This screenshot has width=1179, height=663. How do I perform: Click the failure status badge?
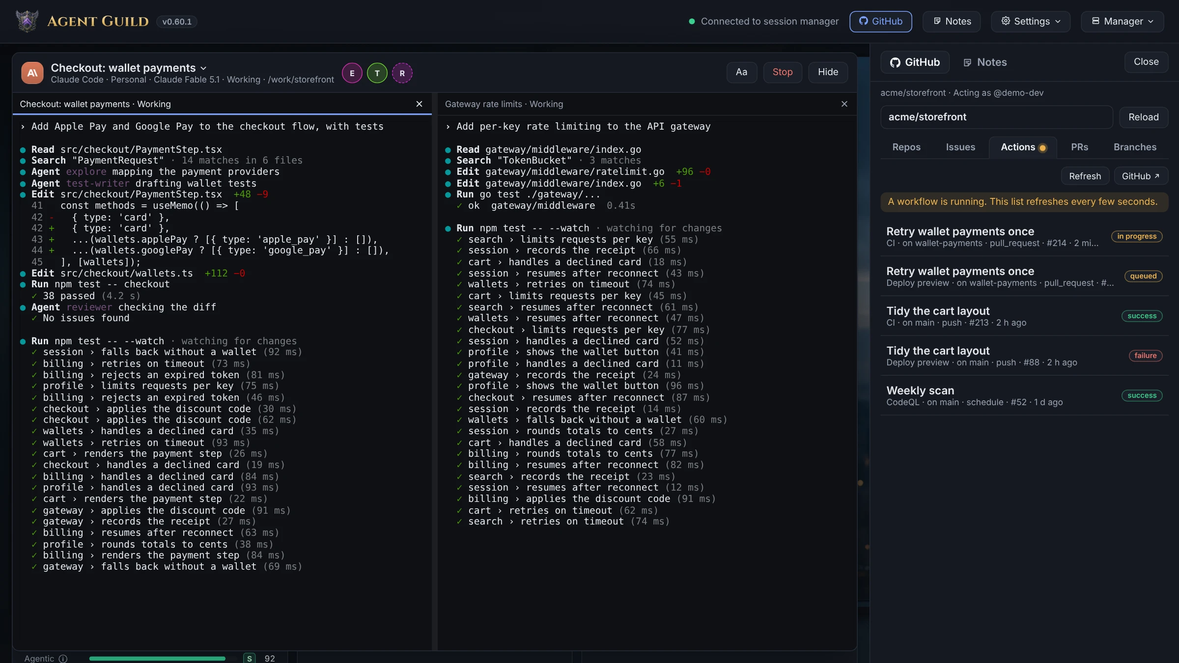pyautogui.click(x=1145, y=356)
